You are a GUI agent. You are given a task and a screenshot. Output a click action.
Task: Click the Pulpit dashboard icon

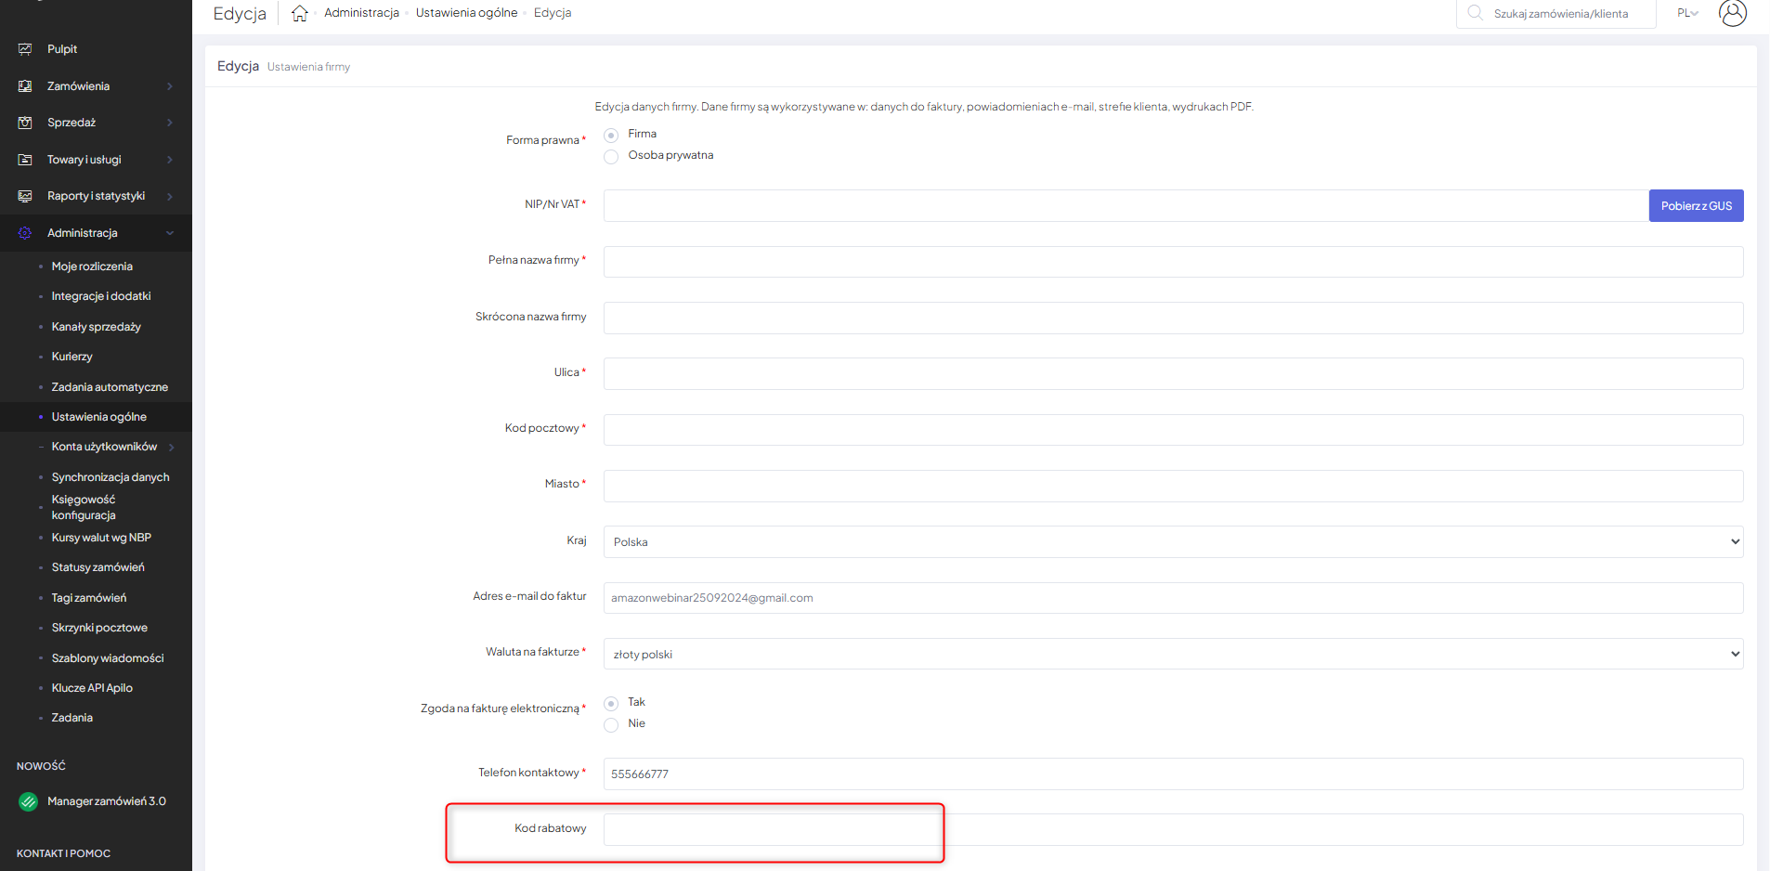pyautogui.click(x=25, y=49)
